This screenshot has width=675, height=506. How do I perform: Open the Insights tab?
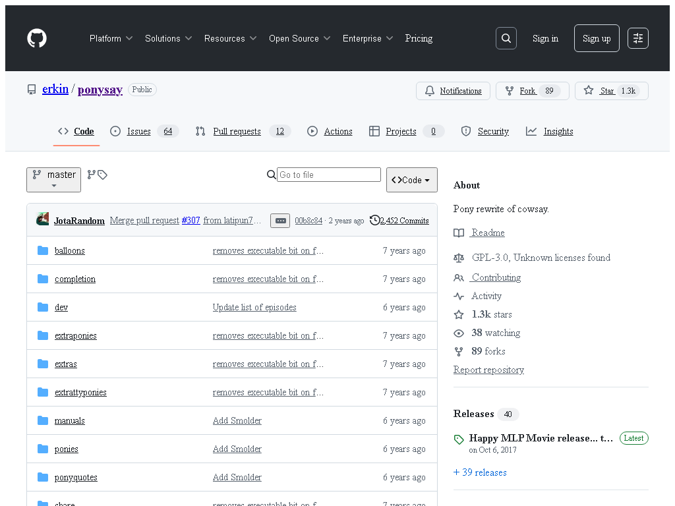[x=550, y=131]
